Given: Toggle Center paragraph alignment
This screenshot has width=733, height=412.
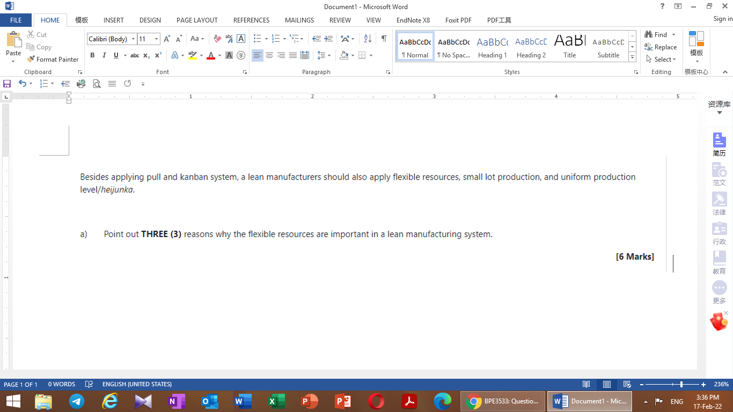Looking at the screenshot, I should point(269,55).
